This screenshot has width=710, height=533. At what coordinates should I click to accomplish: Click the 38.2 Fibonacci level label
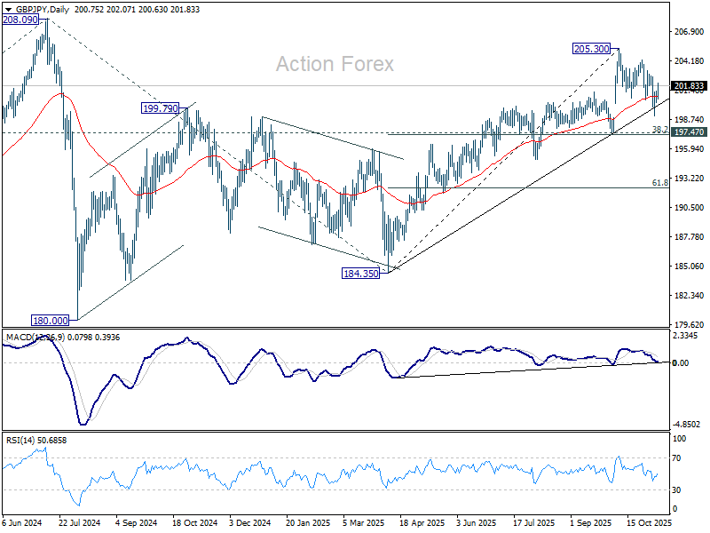(x=659, y=130)
